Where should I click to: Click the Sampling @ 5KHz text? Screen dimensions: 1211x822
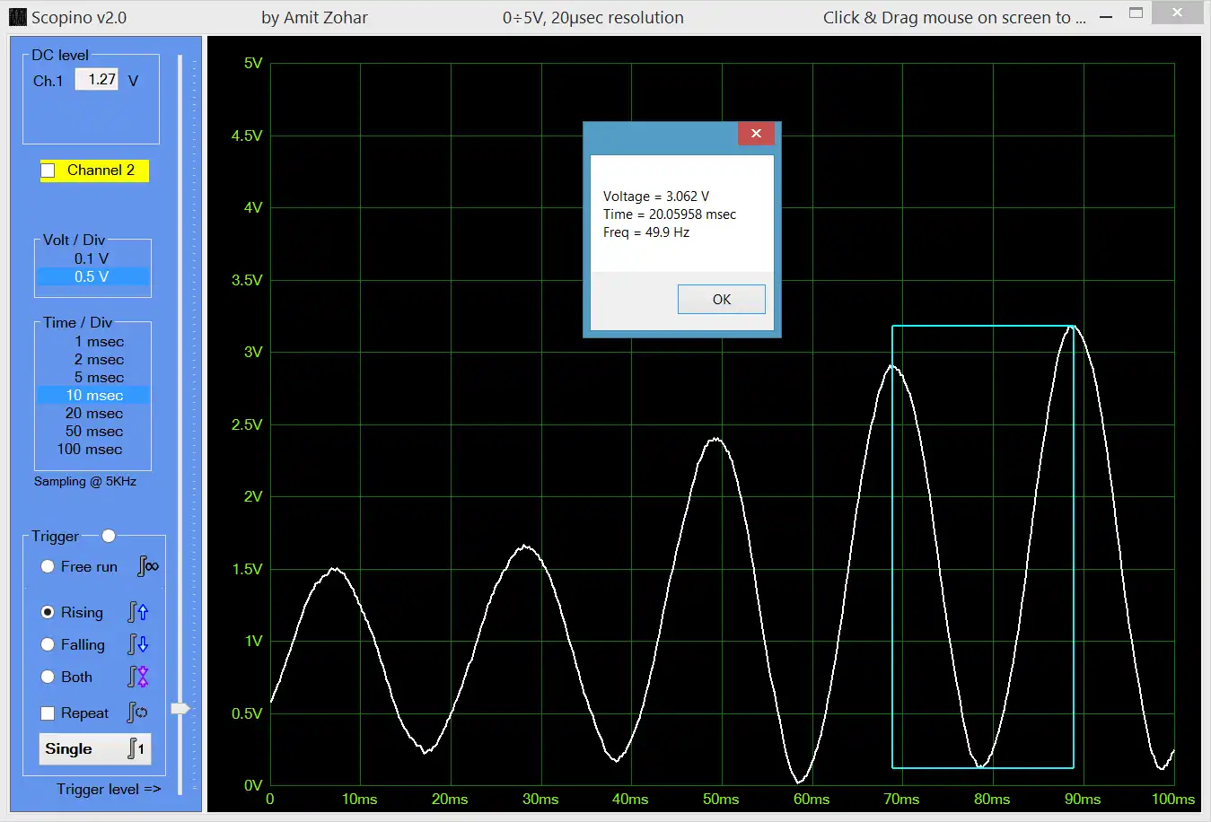[x=85, y=481]
